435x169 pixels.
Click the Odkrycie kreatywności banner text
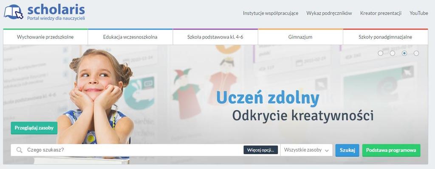click(302, 116)
